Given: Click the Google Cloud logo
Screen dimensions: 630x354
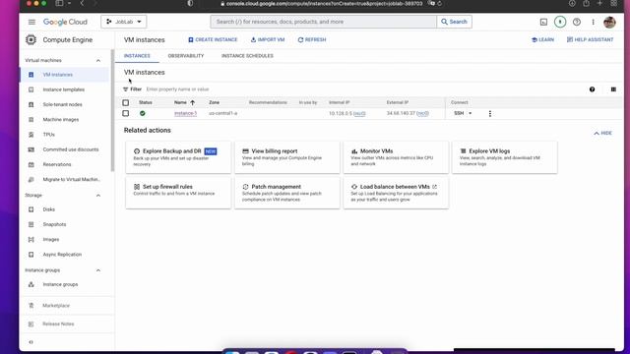Looking at the screenshot, I should 65,22.
